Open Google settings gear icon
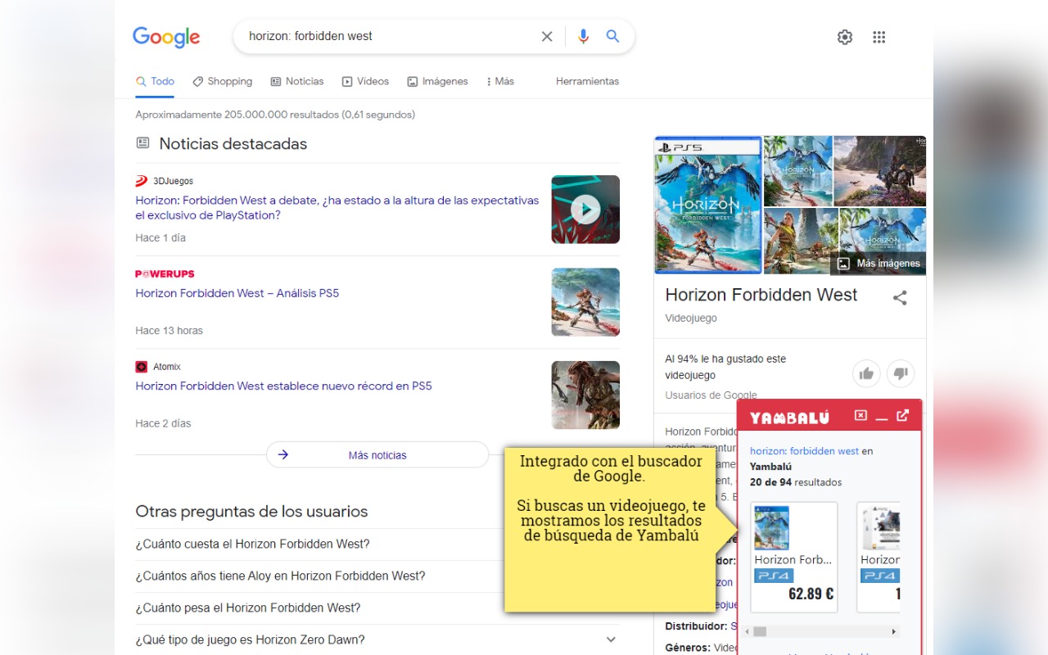 point(845,37)
